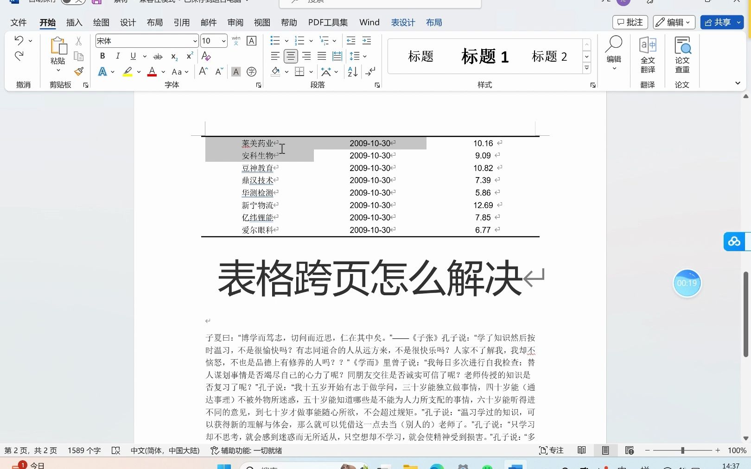Click the 专注 focus mode button
Screen dimensions: 751x469
coord(552,450)
